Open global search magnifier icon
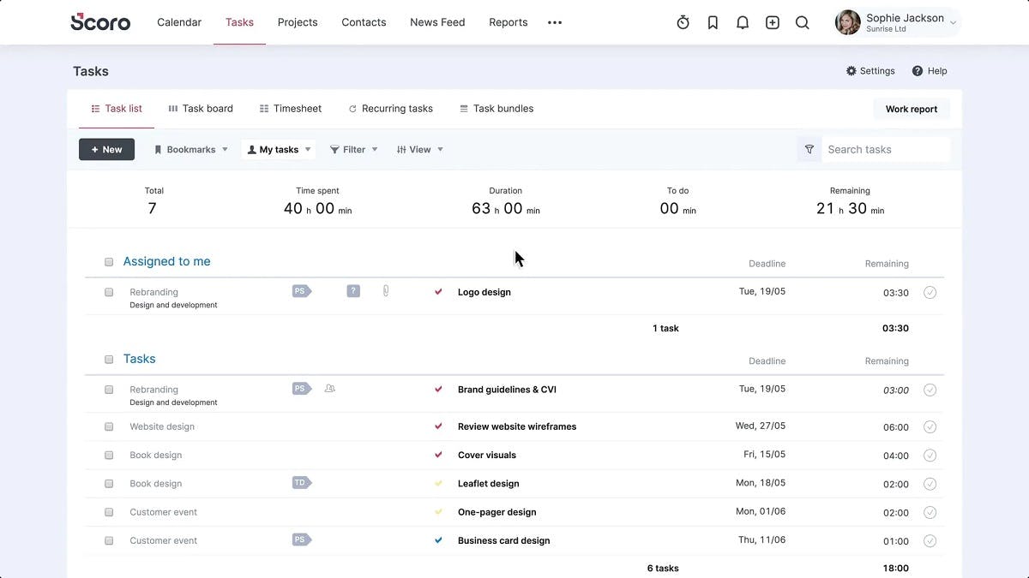 click(x=803, y=23)
